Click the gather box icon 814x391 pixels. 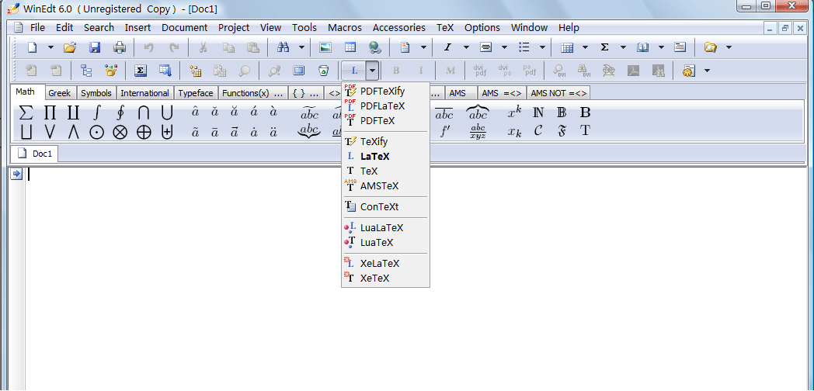point(110,71)
